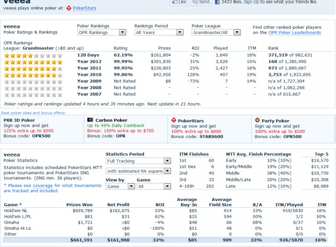Click the Facebook Send icon button
The image size is (336, 247).
click(x=201, y=2)
